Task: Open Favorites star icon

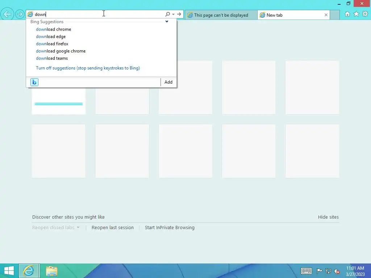Action: coord(357,14)
